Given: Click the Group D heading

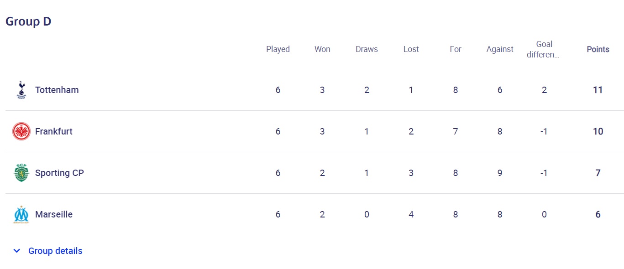Looking at the screenshot, I should [x=28, y=21].
